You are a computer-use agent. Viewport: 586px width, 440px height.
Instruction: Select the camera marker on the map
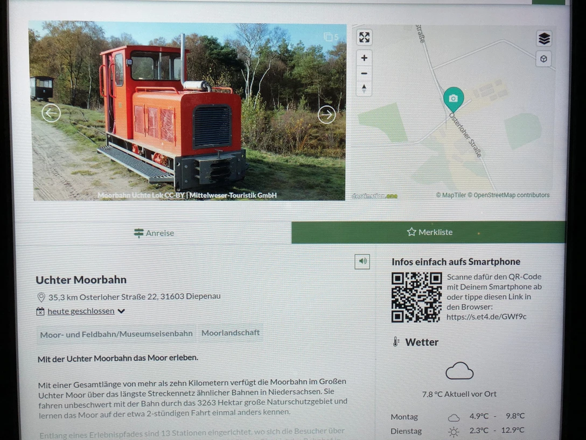[454, 99]
